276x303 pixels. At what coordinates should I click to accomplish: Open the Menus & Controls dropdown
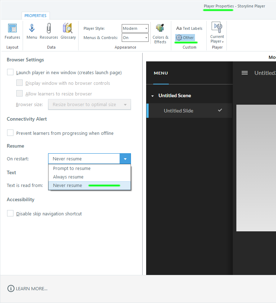click(x=135, y=38)
